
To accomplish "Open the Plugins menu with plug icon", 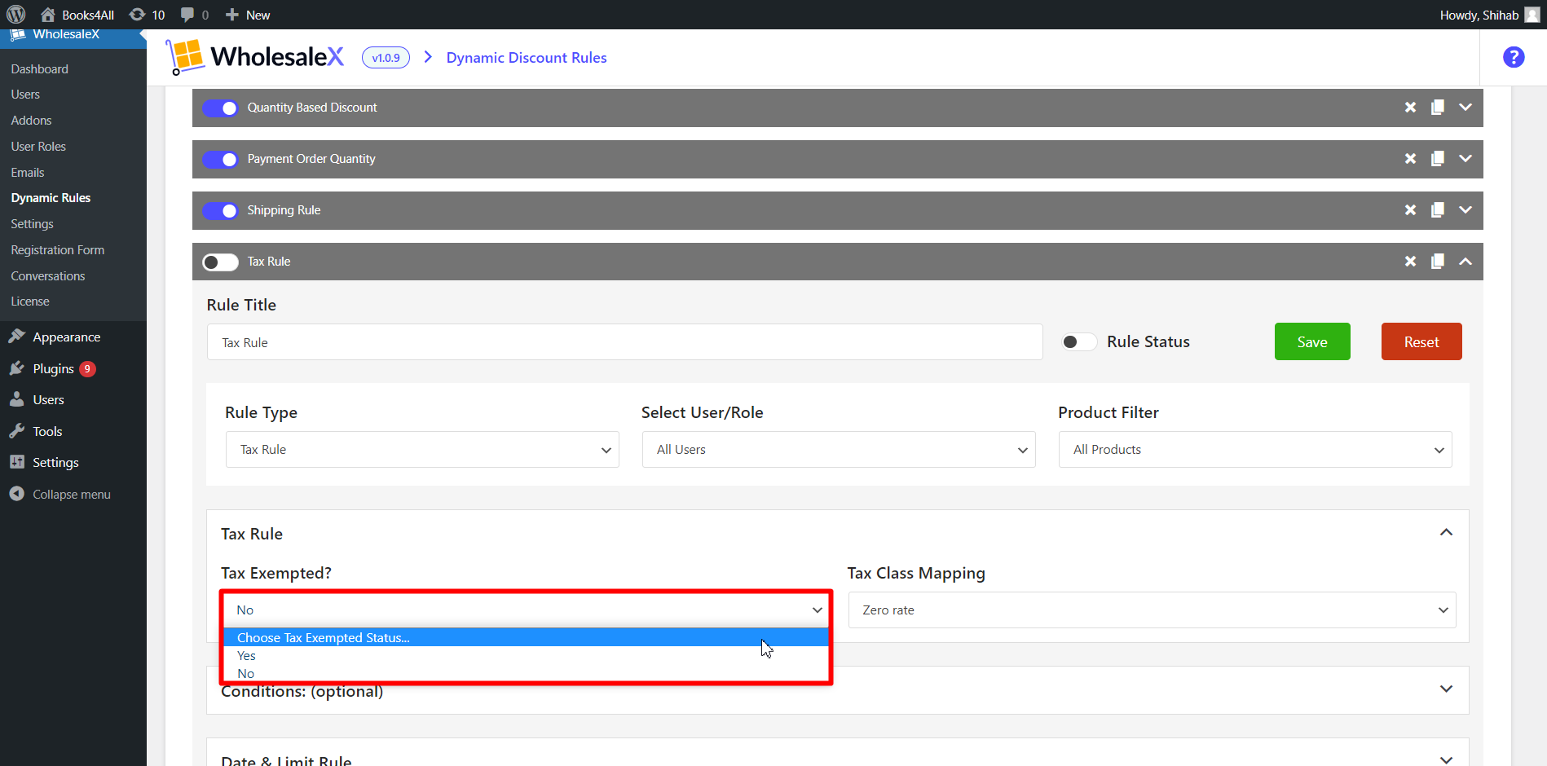I will [53, 369].
